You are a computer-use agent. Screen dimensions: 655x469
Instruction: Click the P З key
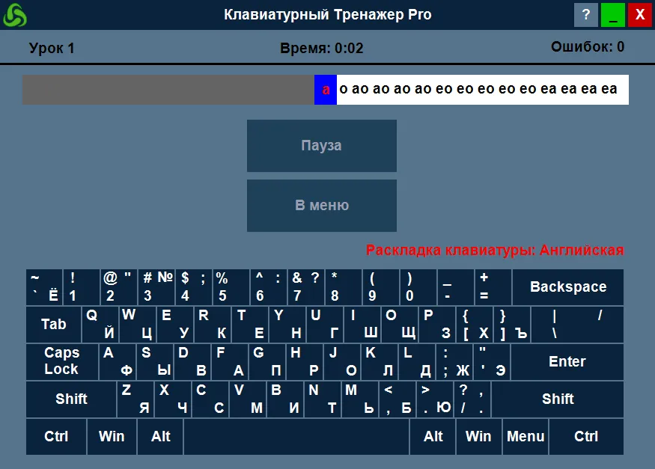tap(436, 324)
